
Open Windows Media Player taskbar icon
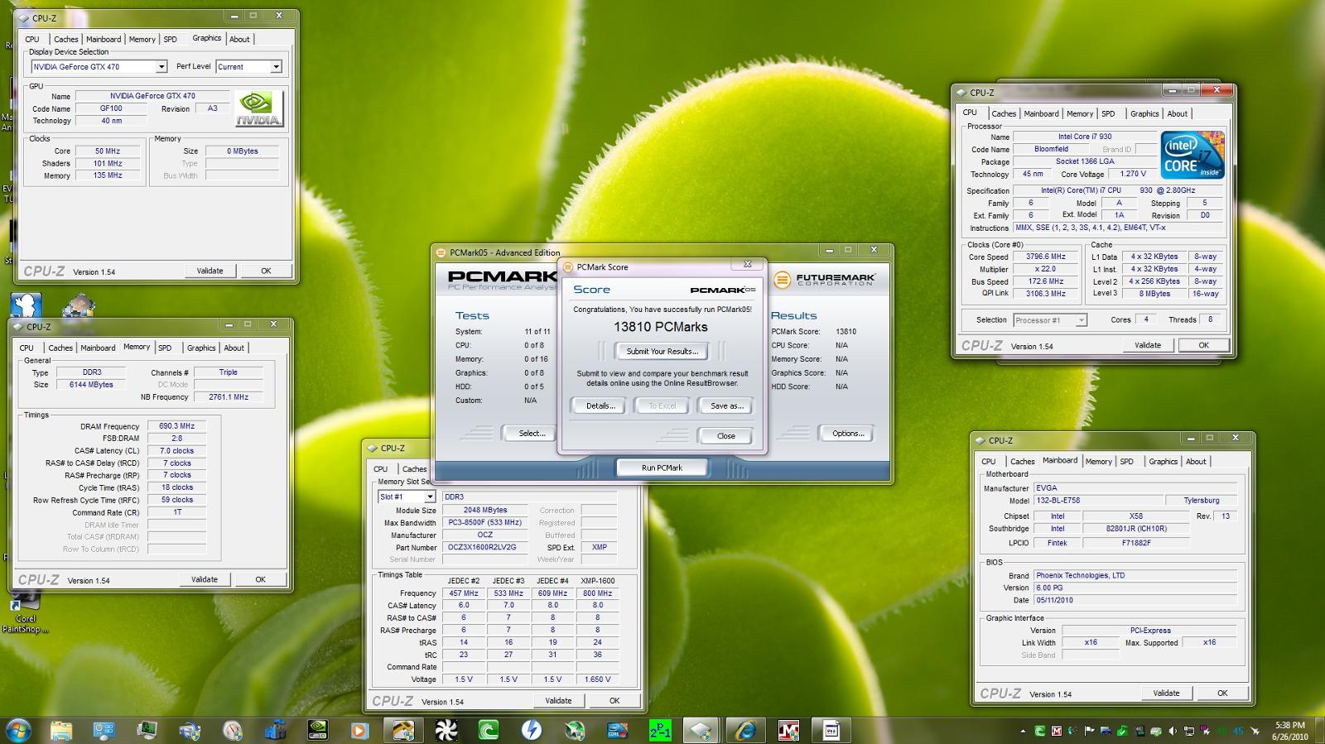coord(359,730)
